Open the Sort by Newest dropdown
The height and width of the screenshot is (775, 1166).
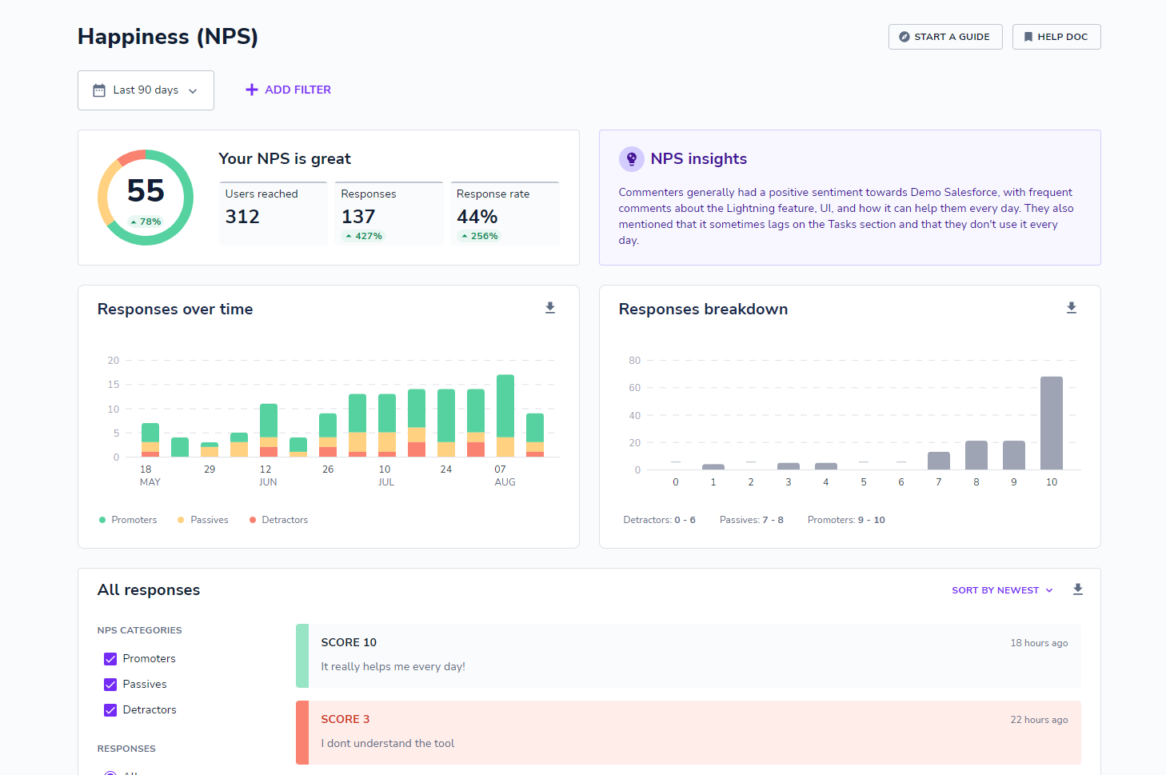point(1002,590)
